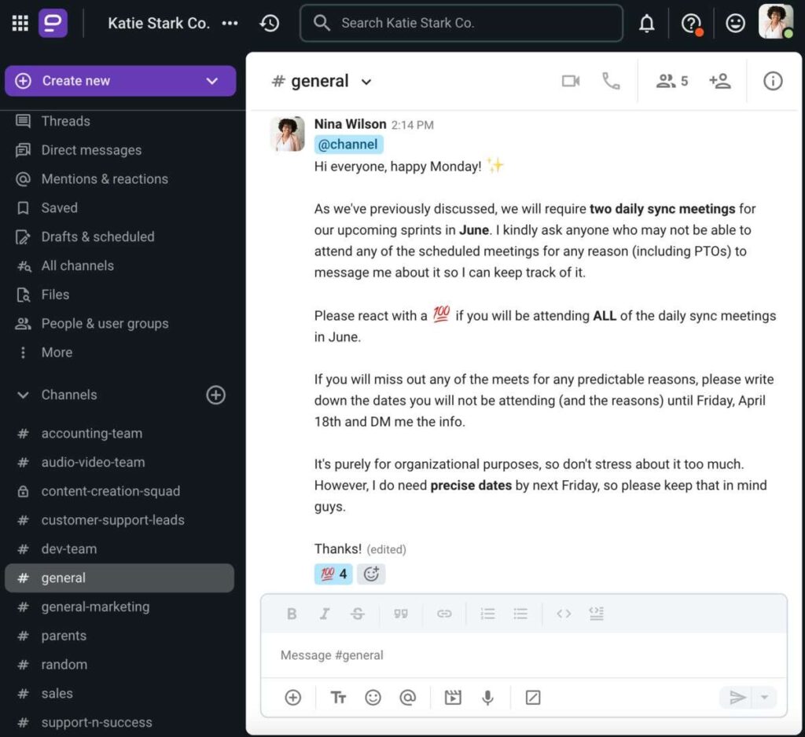Open the channel info panel

[773, 81]
